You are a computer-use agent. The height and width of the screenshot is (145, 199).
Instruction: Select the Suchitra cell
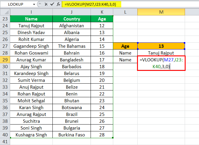(31, 121)
